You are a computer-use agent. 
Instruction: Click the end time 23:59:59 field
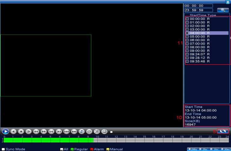pos(198,10)
